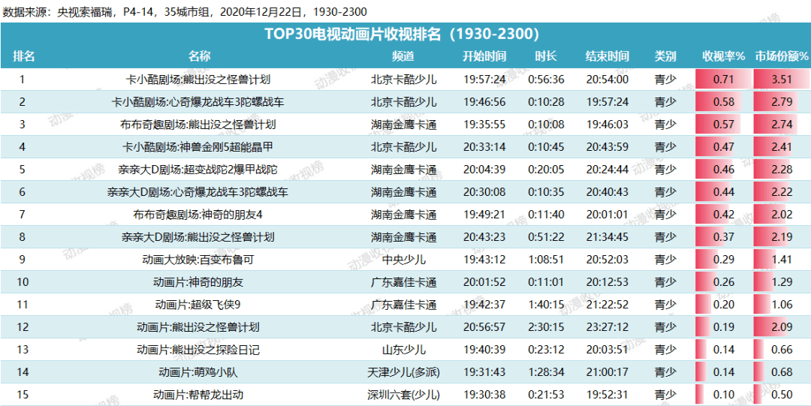This screenshot has height=406, width=811.
Task: Click rating value 0.58
Action: 723,102
